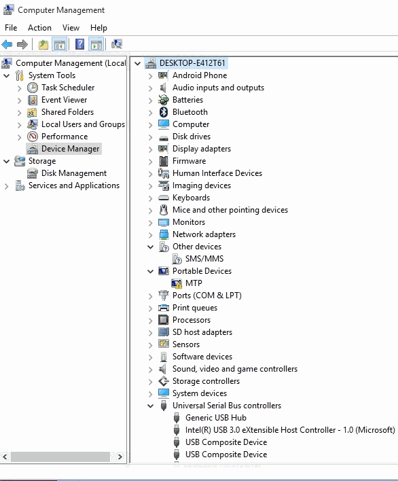
Task: Expand the Android Phone category
Action: pos(150,76)
